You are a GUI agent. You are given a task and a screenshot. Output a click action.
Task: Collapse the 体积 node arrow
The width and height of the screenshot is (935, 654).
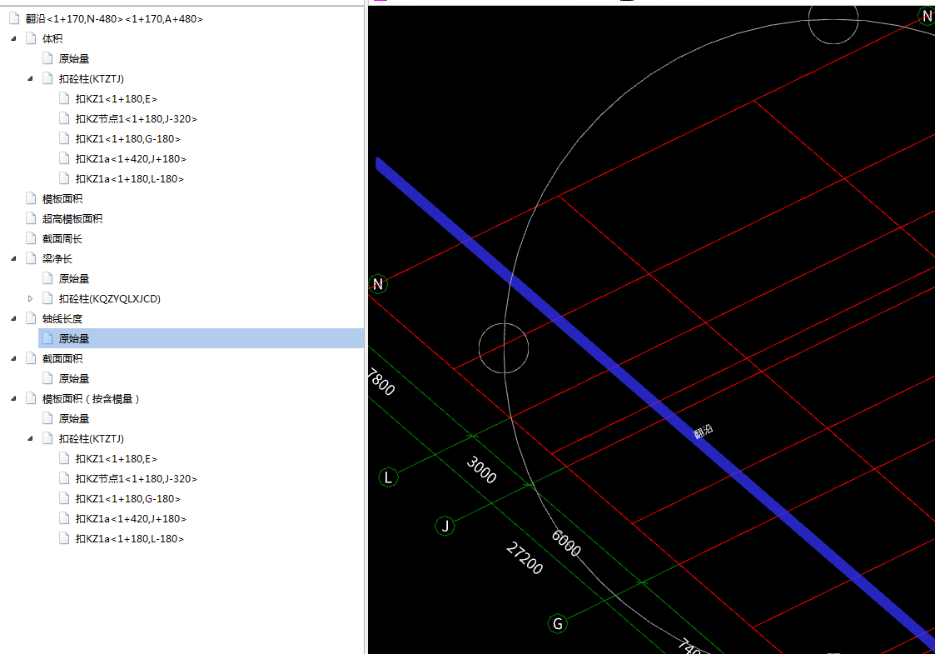tap(13, 39)
